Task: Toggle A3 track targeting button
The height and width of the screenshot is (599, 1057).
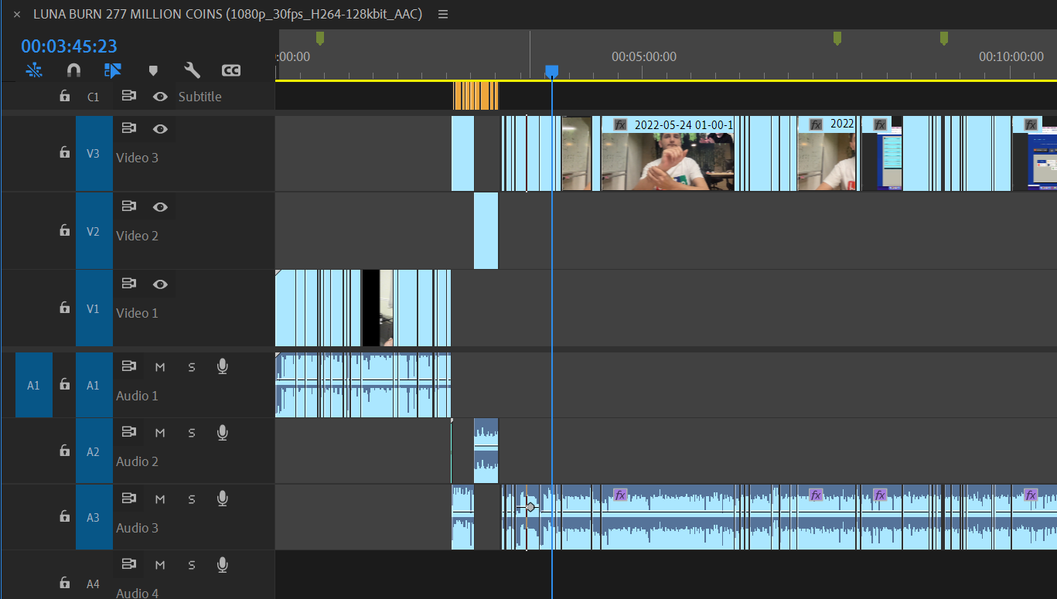Action: [94, 517]
